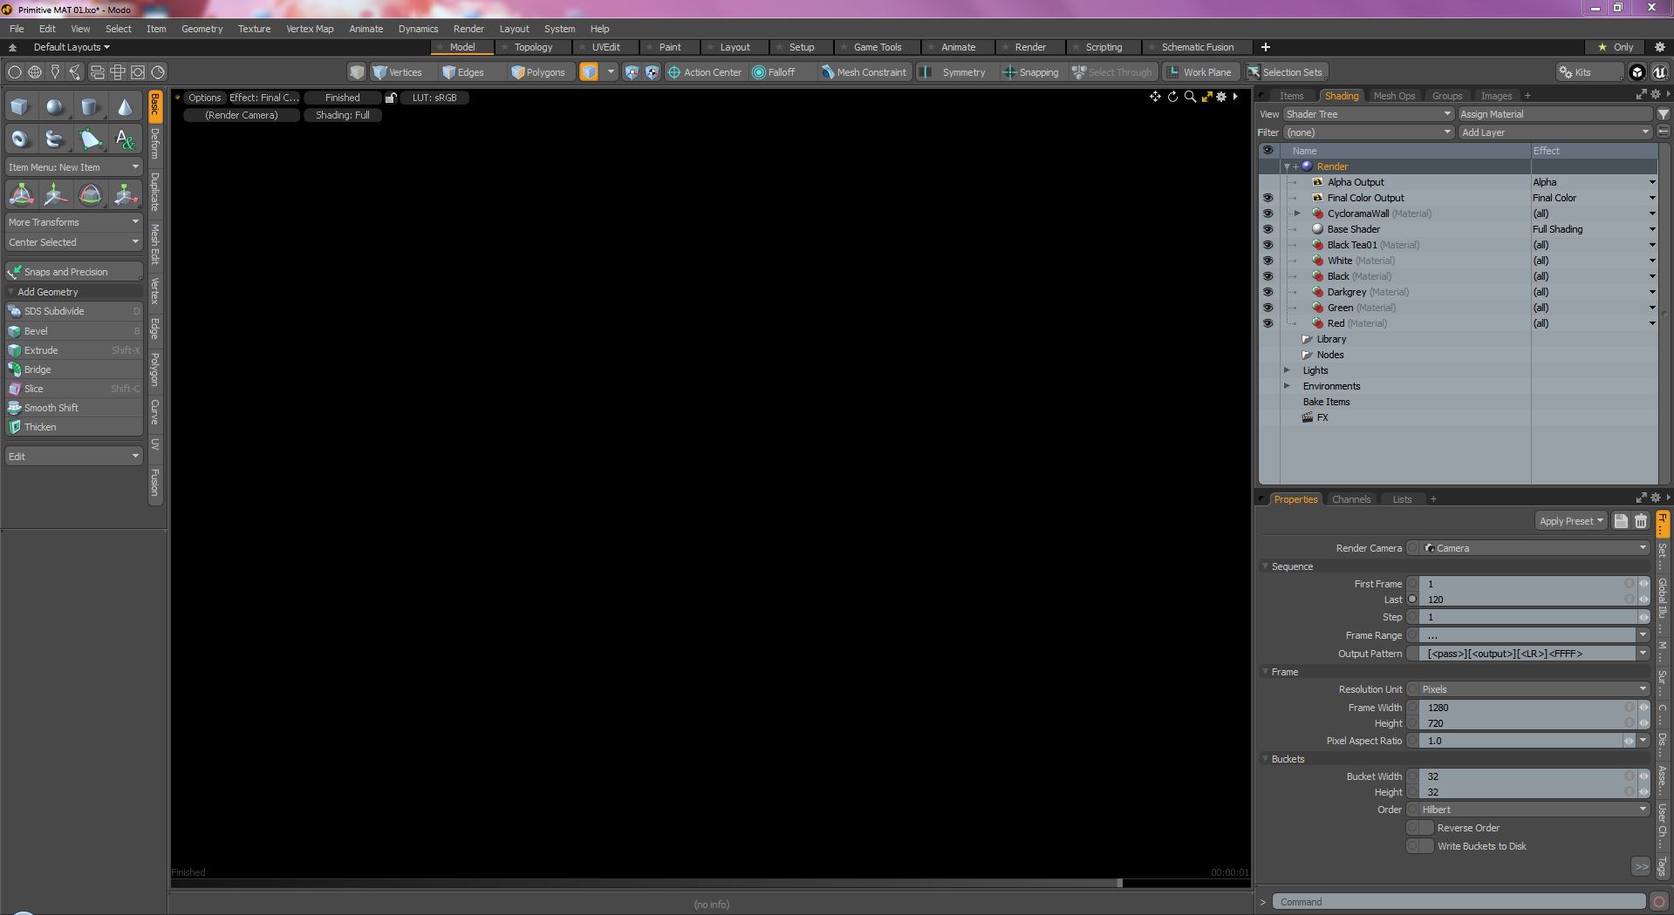Screen dimensions: 1674x915
Task: Click the preview refresh icon
Action: point(1172,97)
